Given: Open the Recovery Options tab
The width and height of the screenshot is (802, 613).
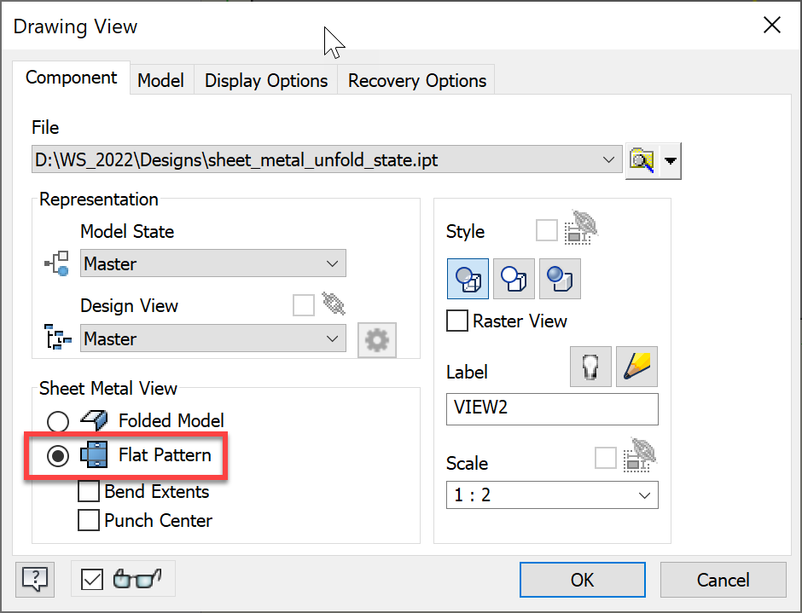Looking at the screenshot, I should (416, 80).
